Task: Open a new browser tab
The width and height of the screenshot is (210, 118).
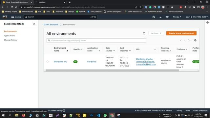Action: click(x=70, y=2)
